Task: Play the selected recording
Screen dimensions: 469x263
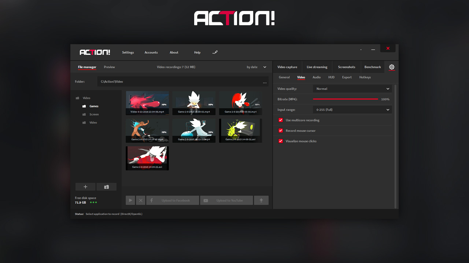Action: tap(130, 200)
